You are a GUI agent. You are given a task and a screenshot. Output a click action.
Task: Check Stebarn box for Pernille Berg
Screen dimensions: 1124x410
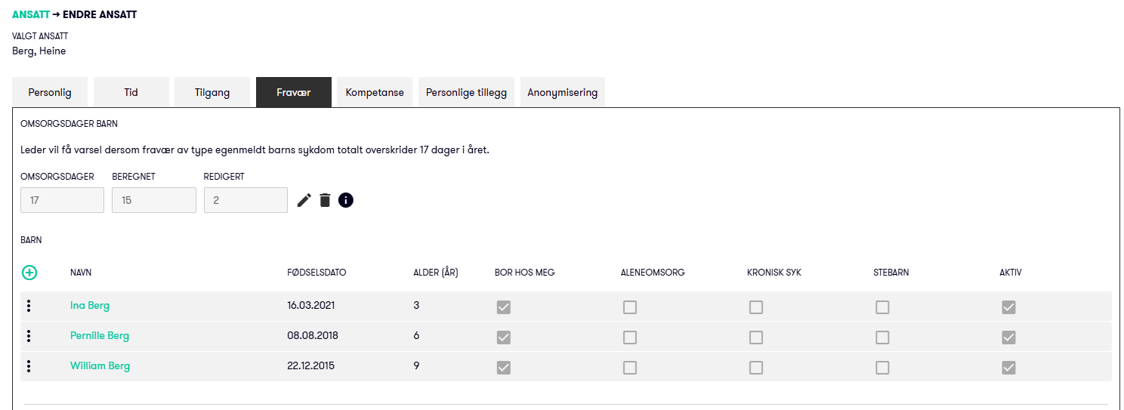coord(882,338)
